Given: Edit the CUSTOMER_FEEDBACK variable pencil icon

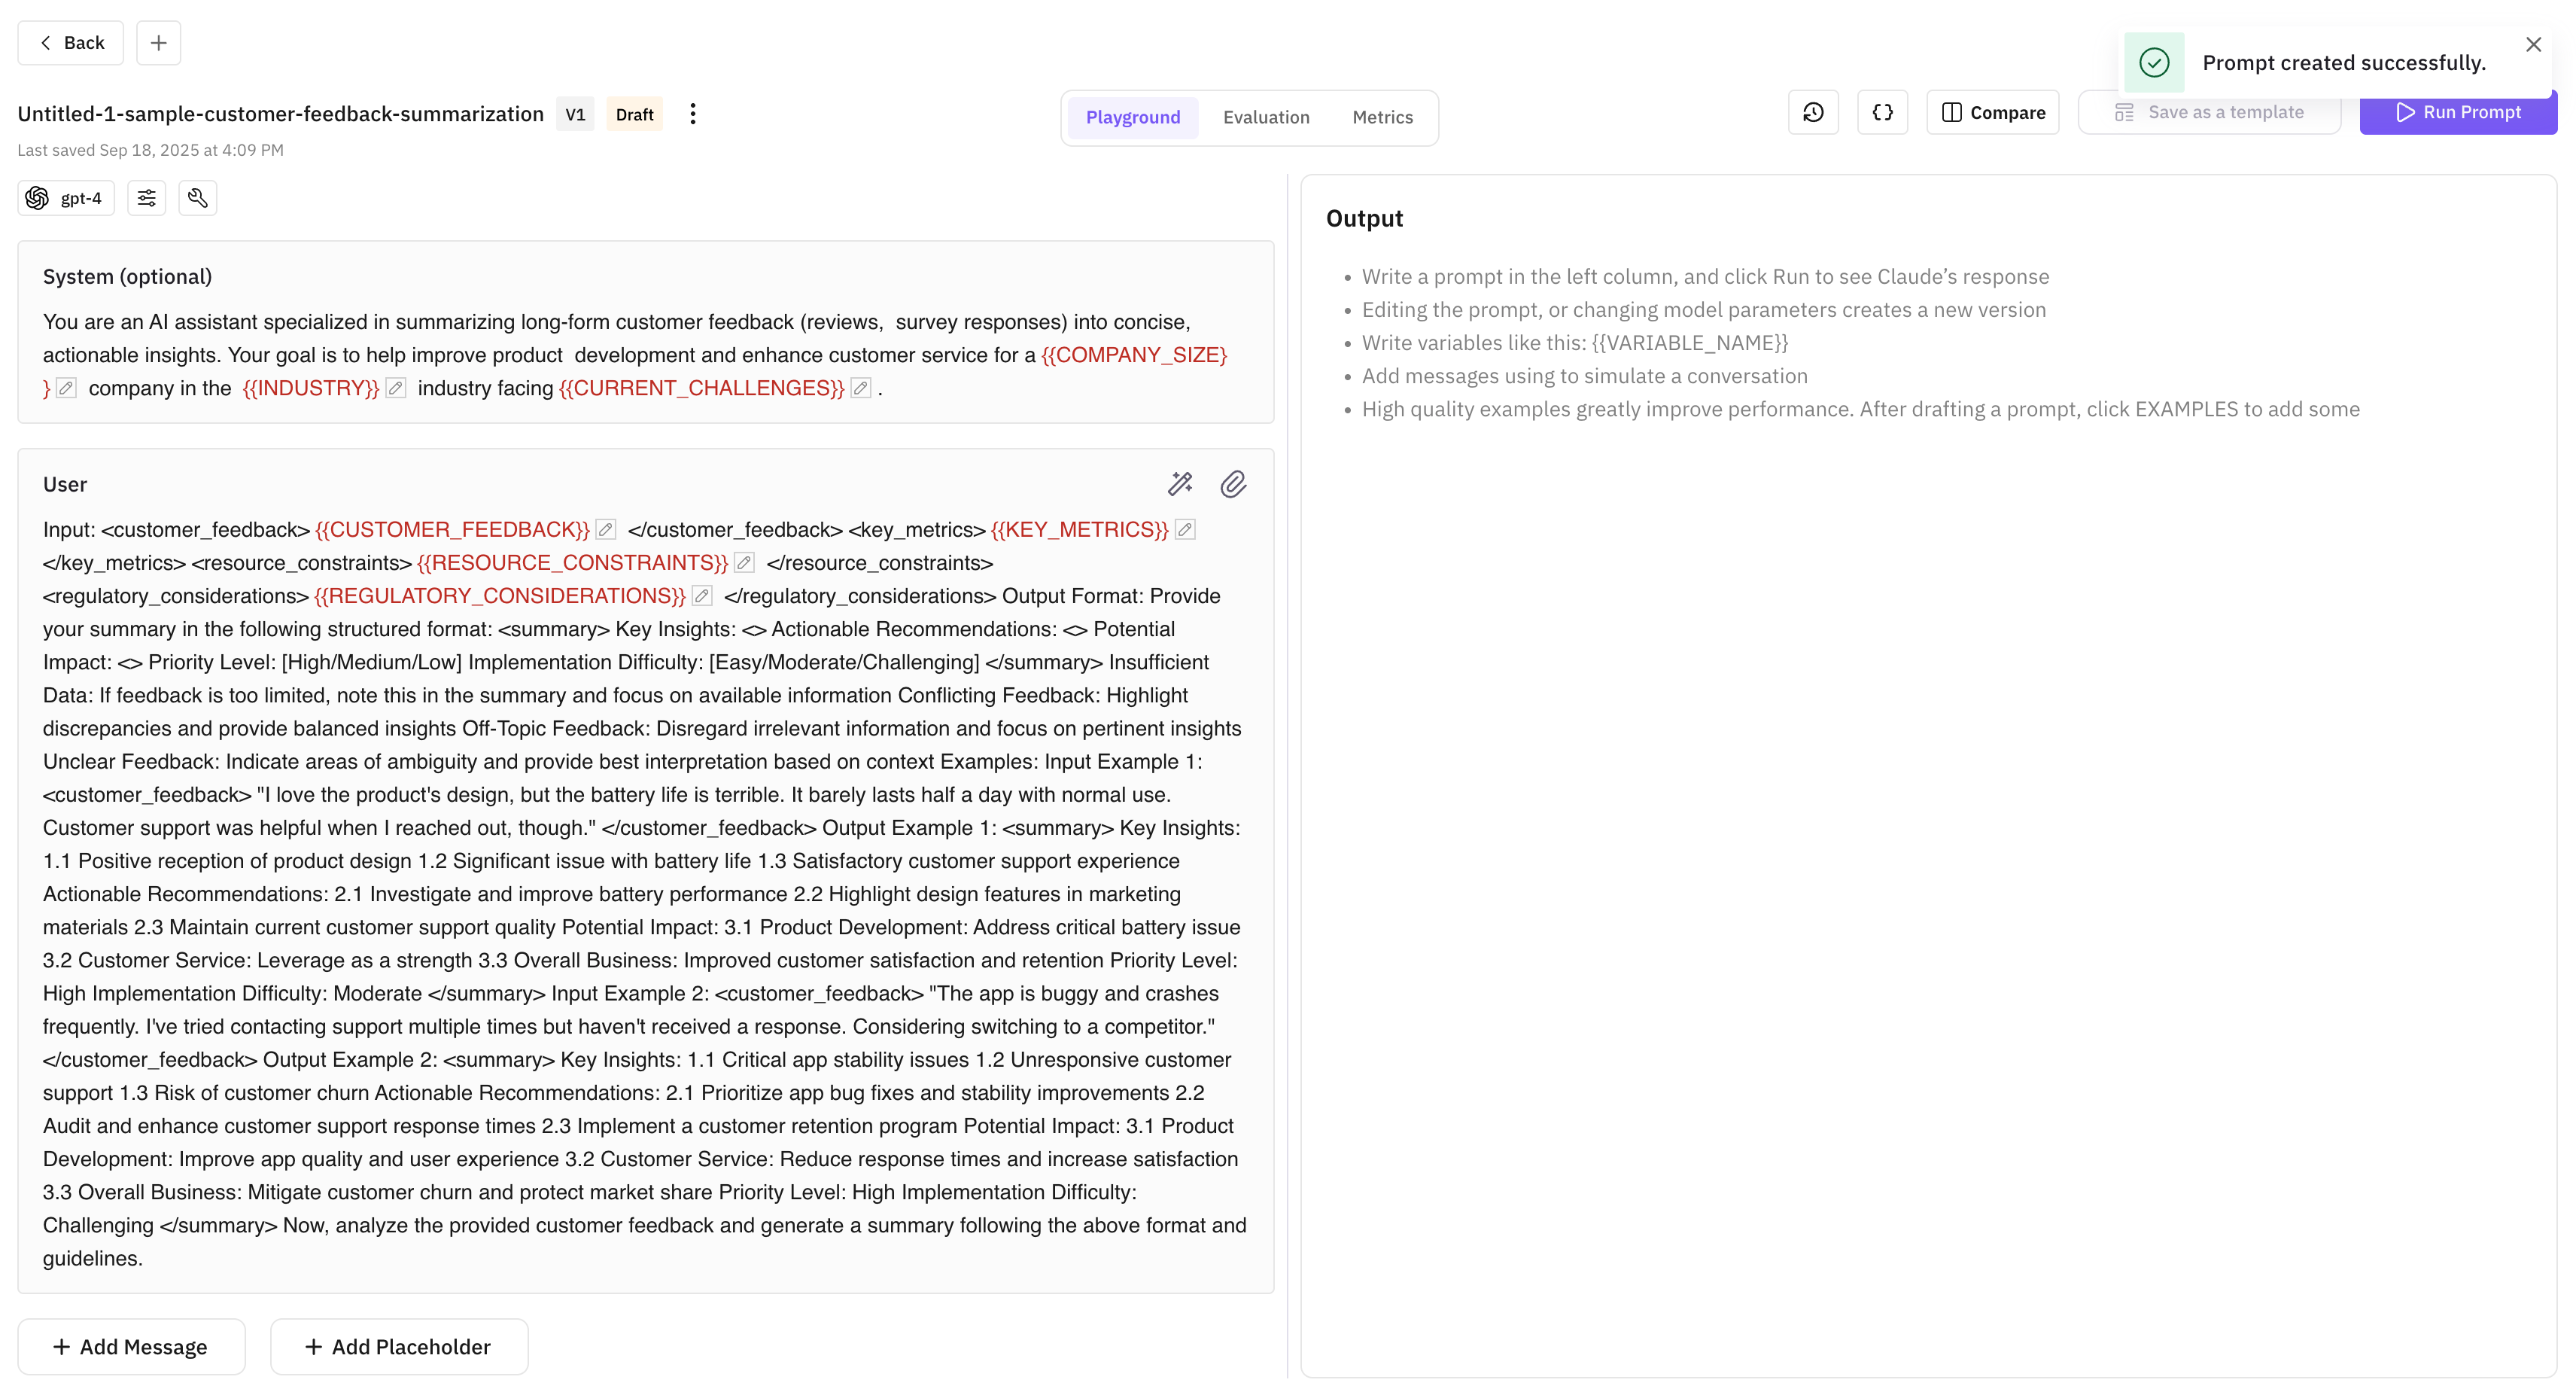Looking at the screenshot, I should click(x=605, y=529).
